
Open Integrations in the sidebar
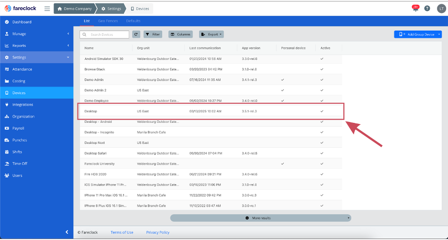[22, 105]
